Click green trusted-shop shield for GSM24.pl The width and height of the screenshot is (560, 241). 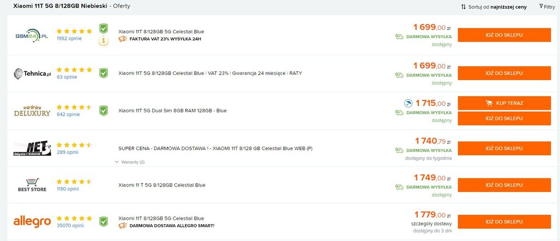(103, 28)
